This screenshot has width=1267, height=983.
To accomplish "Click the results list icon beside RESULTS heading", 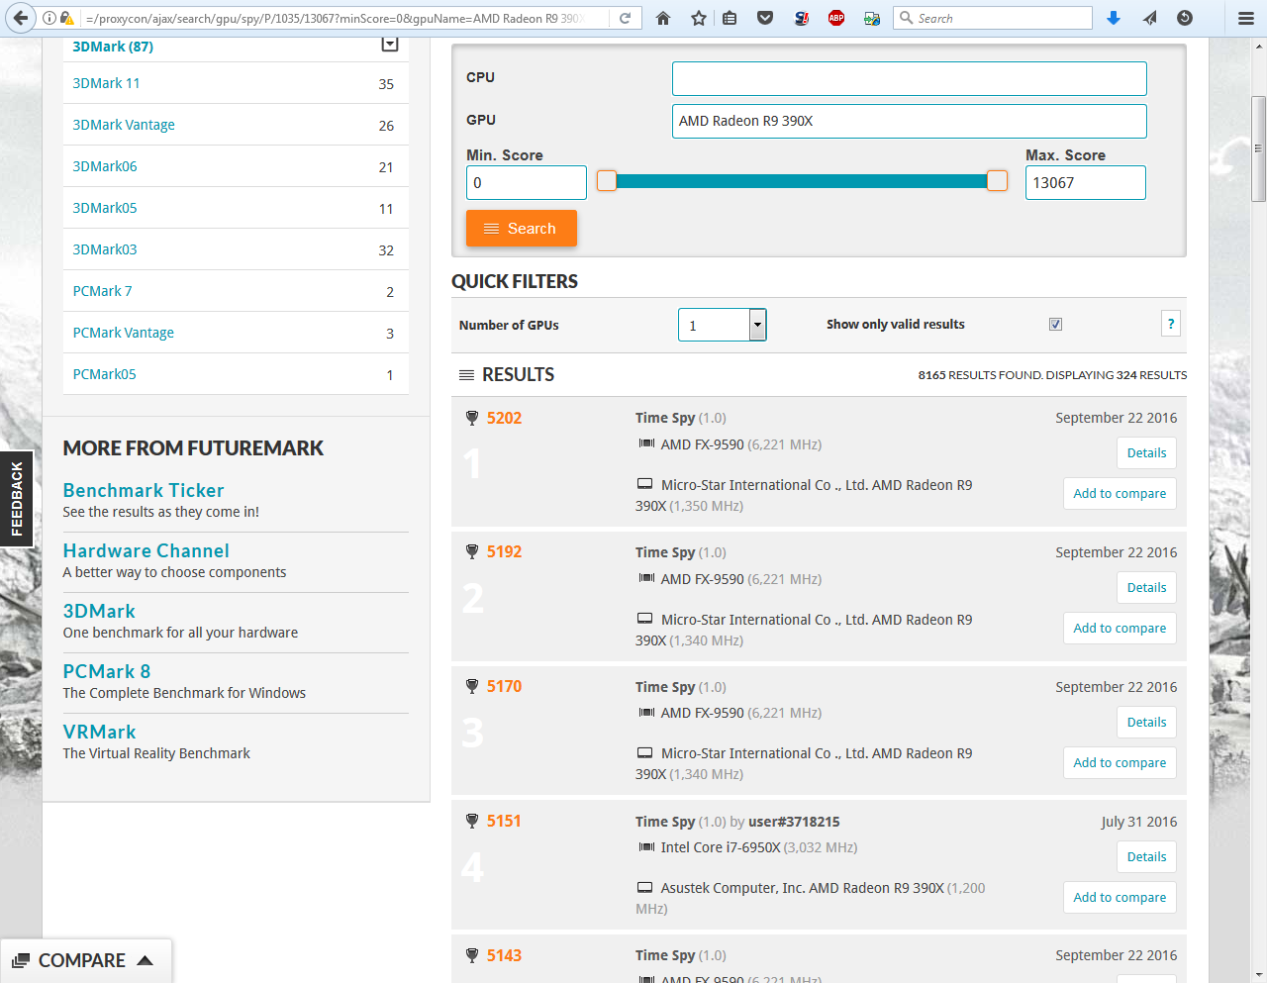I will (466, 375).
